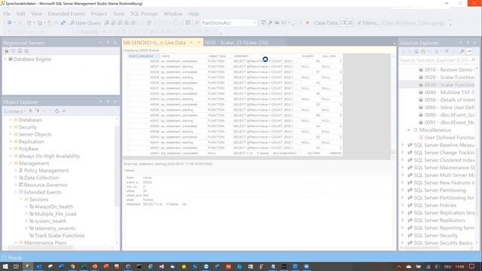Image resolution: width=482 pixels, height=271 pixels.
Task: Open 0060 - Inline User Defined file
Action: [x=449, y=108]
